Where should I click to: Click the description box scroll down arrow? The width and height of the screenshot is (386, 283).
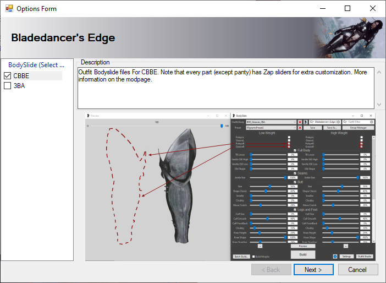[379, 105]
